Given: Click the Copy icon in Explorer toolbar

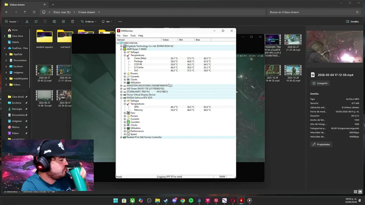Looking at the screenshot, I should (36, 22).
